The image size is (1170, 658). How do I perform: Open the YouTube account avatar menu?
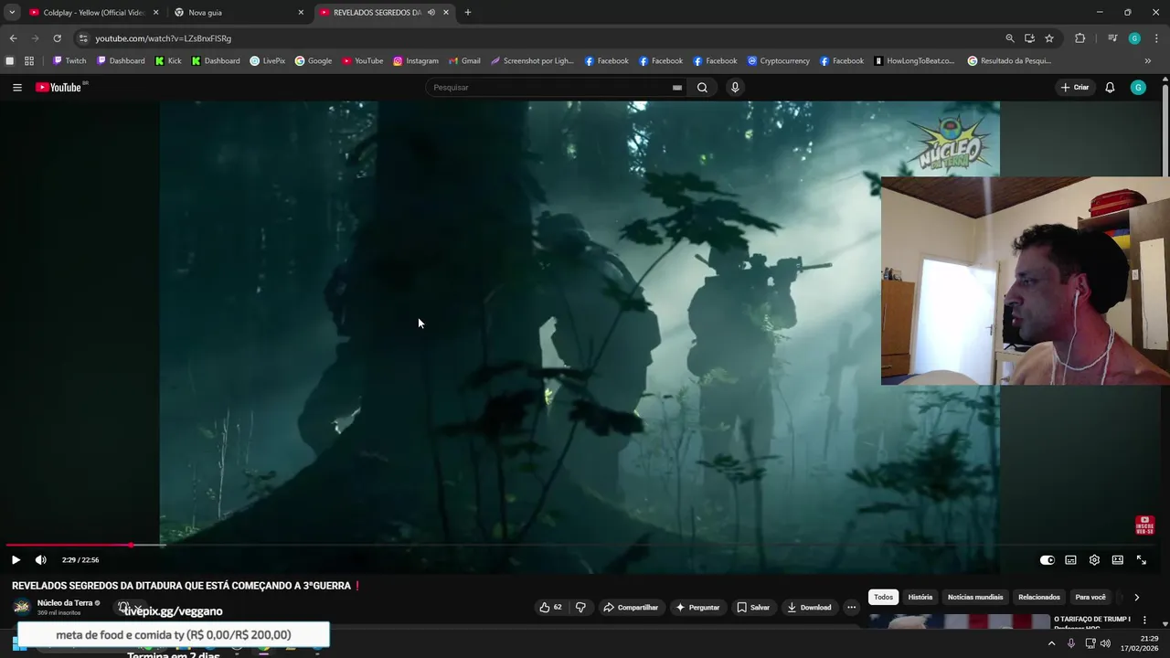point(1138,88)
